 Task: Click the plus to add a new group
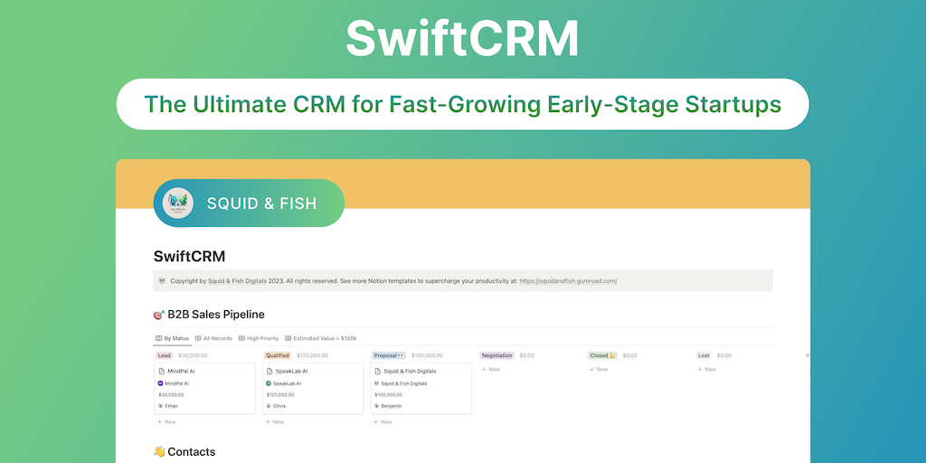808,355
